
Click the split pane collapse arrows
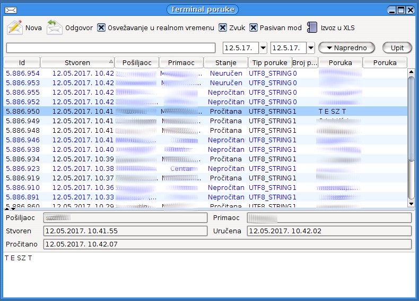pos(10,209)
